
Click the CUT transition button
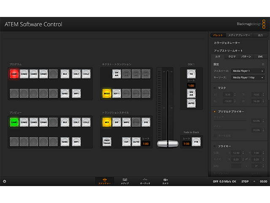(x=126, y=142)
